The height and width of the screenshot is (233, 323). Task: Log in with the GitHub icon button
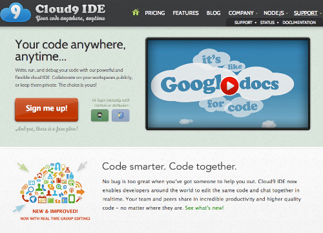99,115
